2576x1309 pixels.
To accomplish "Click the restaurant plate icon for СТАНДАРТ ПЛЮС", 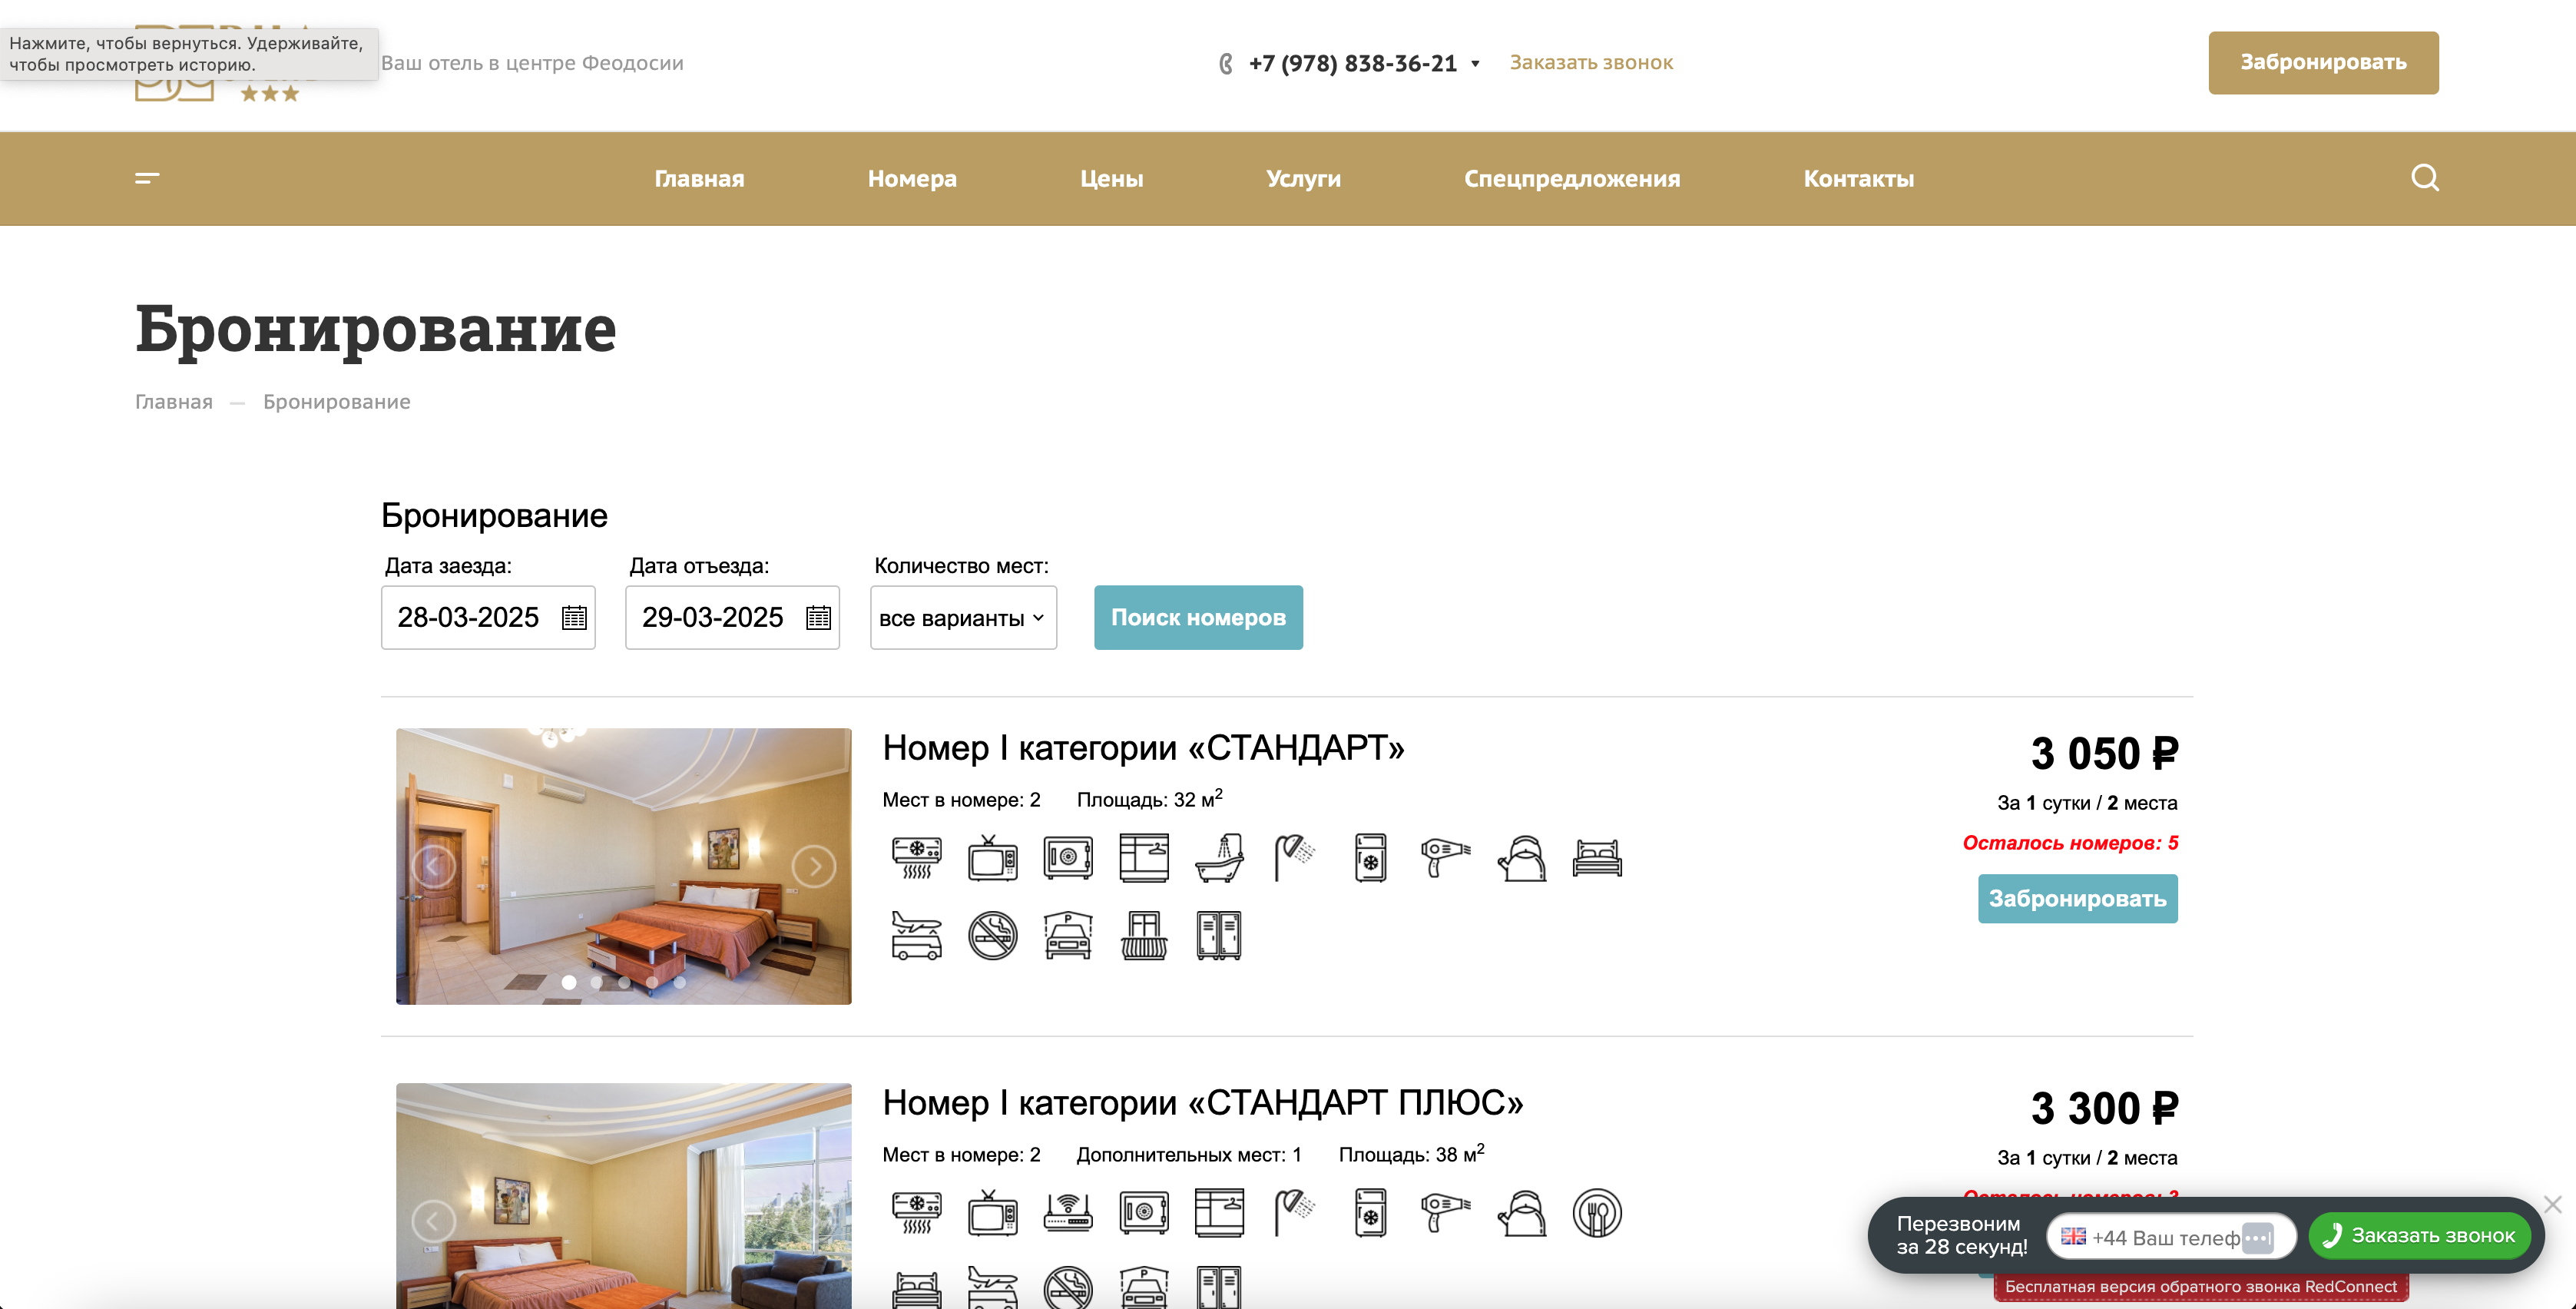I will click(1597, 1213).
